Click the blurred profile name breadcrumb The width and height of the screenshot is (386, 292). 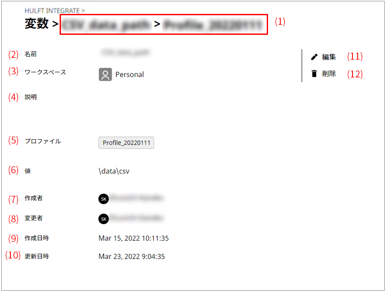pos(213,25)
